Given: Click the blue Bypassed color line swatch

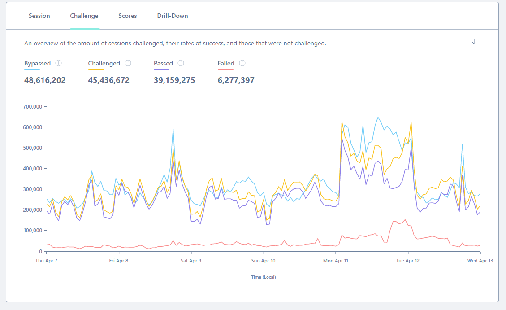Looking at the screenshot, I should pyautogui.click(x=32, y=69).
